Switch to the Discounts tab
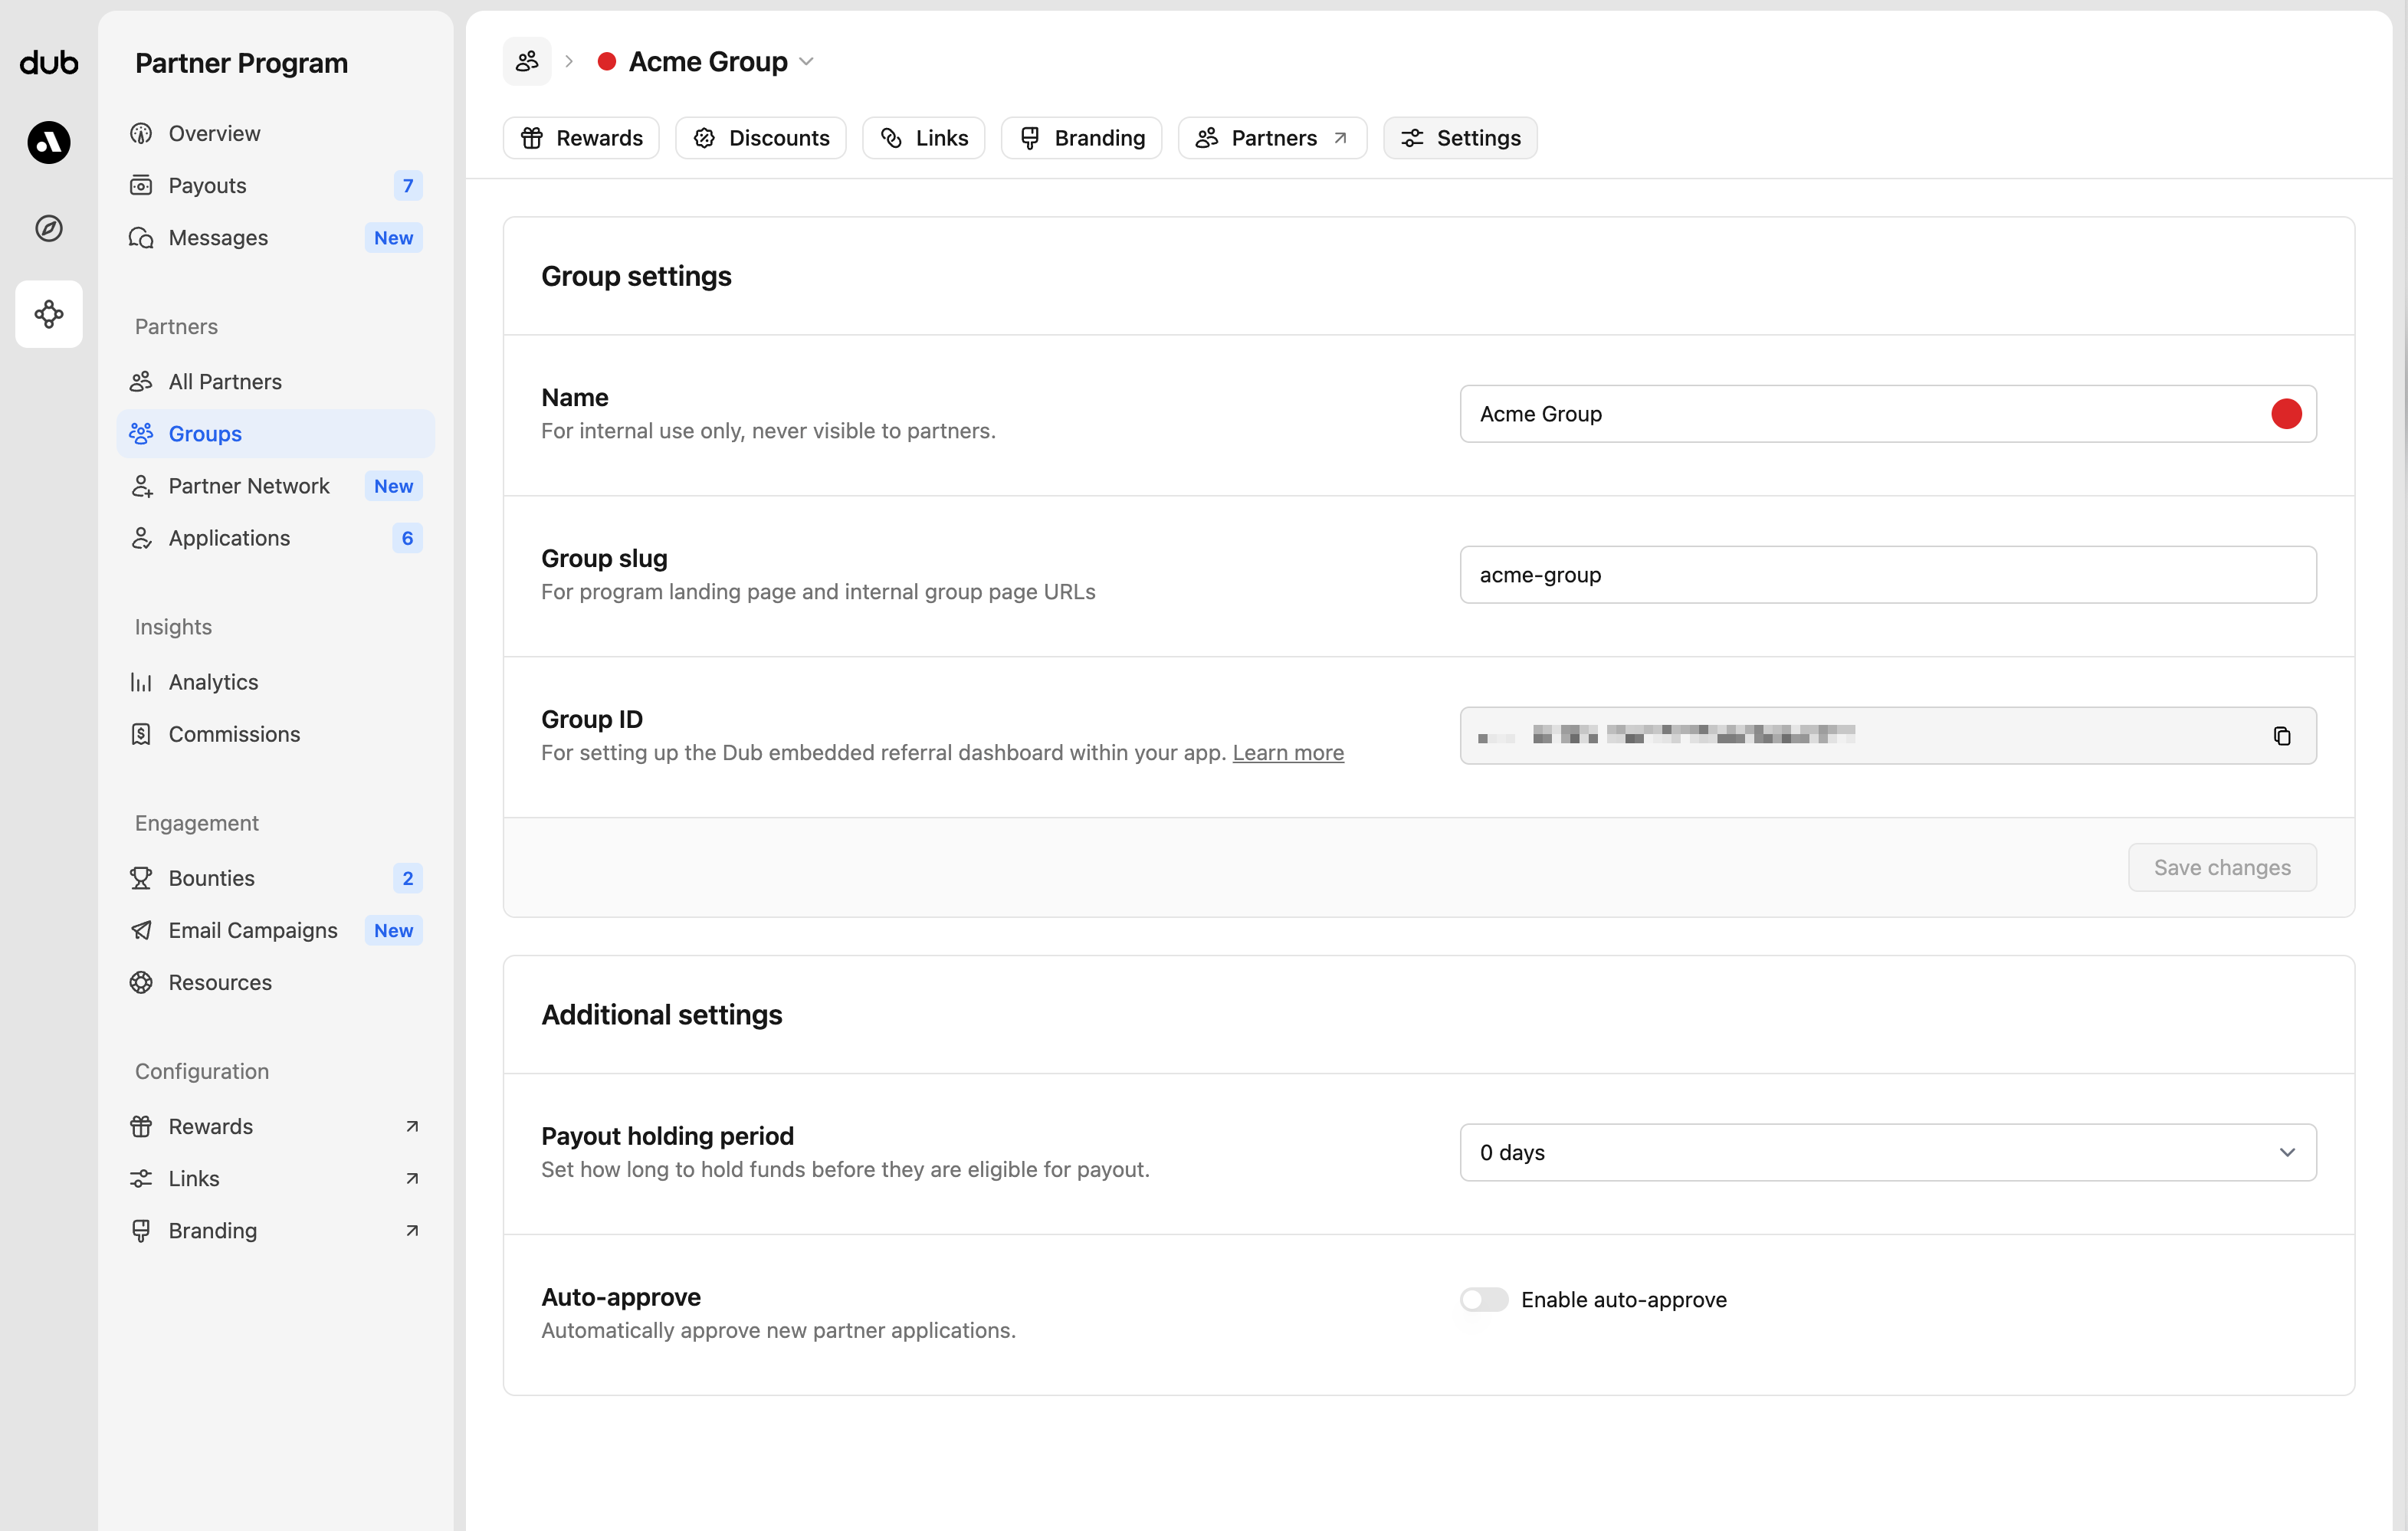Viewport: 2408px width, 1531px height. click(x=761, y=137)
